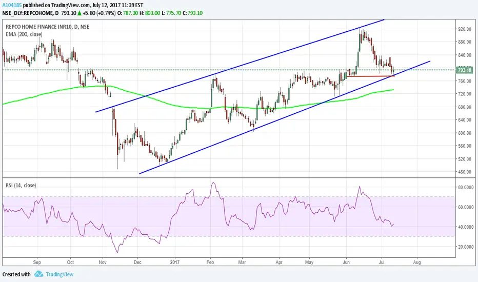Viewport: 478px width, 282px height.
Task: Click the RSI 80.0000 axis label
Action: coord(466,188)
